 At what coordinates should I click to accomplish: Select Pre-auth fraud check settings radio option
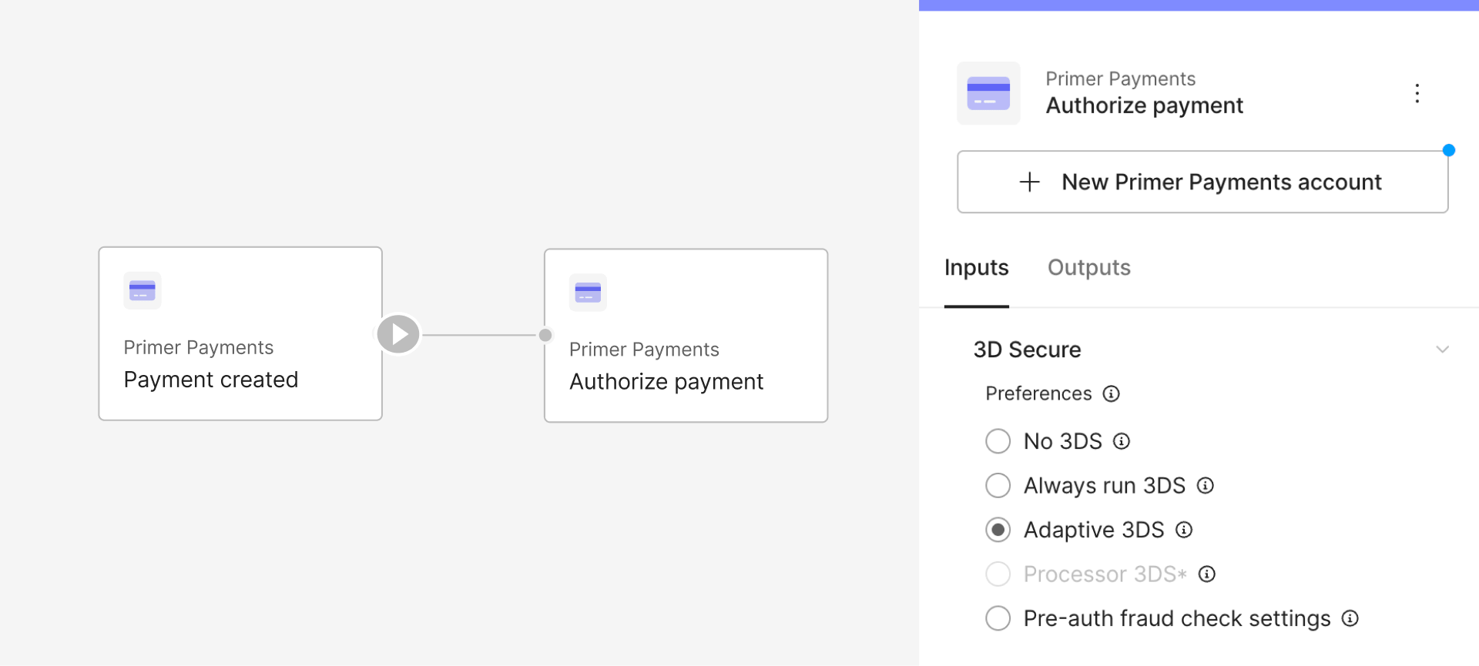998,618
